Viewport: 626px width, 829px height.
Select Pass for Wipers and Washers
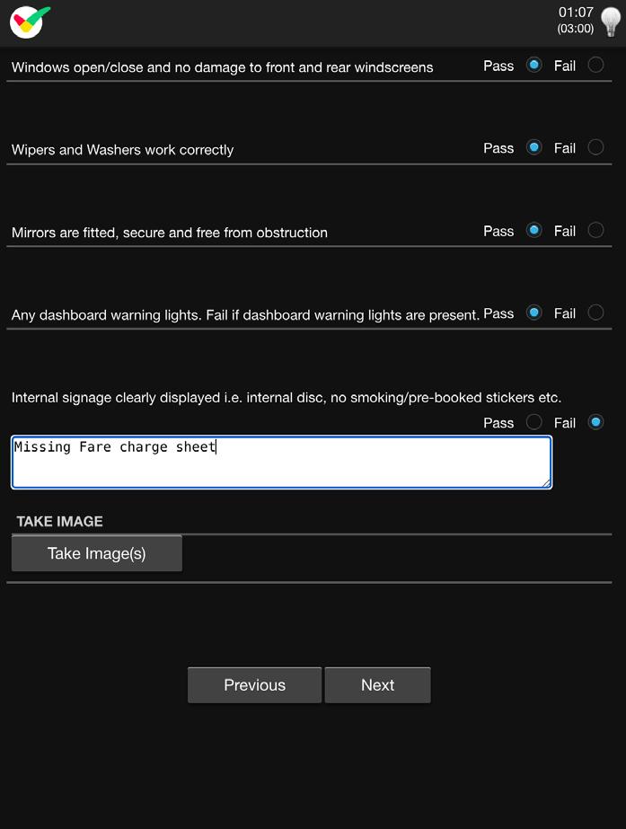coord(534,147)
